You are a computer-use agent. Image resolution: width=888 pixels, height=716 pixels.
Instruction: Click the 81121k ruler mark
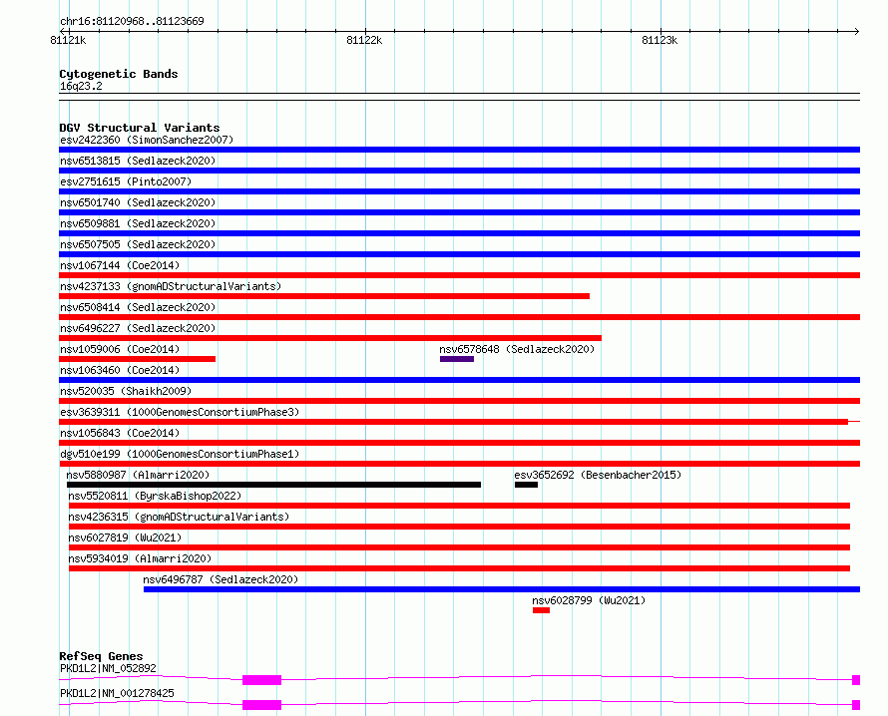(68, 40)
